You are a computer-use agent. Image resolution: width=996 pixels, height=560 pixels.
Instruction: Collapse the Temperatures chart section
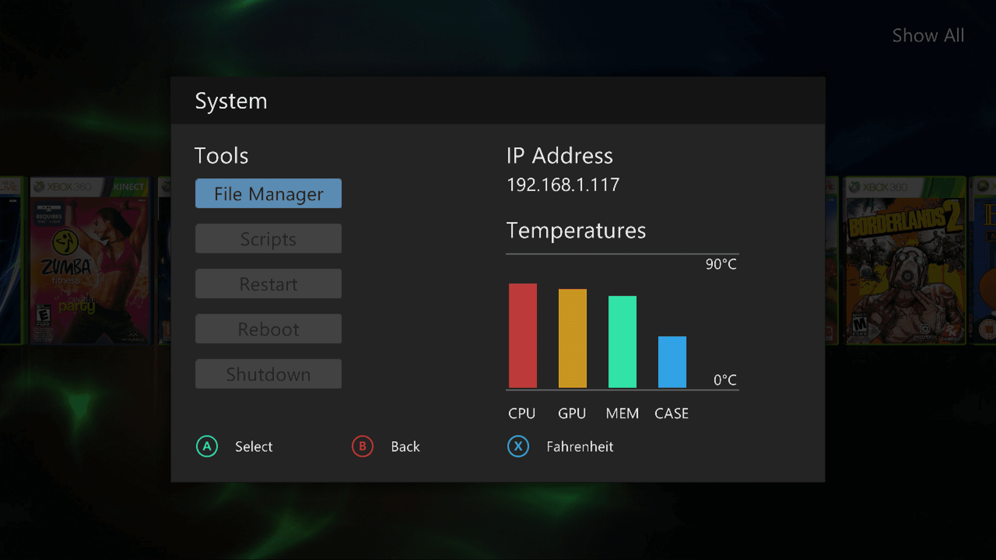click(576, 231)
